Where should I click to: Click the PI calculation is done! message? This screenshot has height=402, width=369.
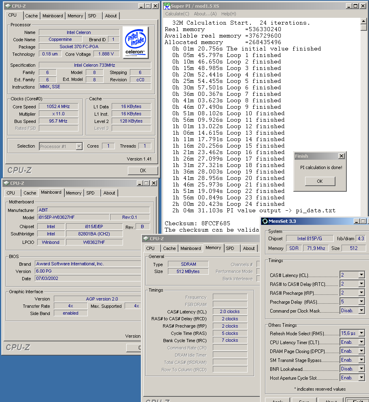tap(321, 167)
